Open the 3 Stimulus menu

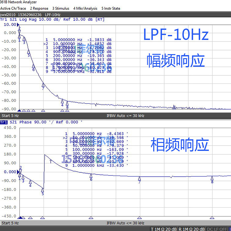tap(61, 8)
